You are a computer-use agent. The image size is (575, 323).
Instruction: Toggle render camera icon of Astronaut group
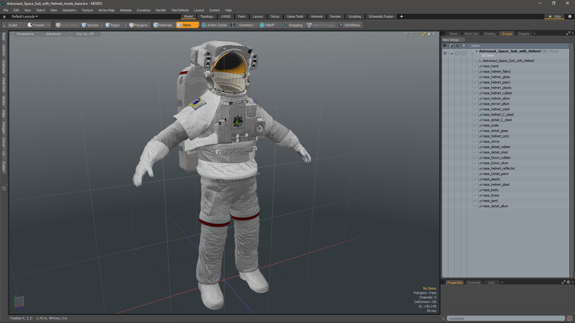coord(451,53)
